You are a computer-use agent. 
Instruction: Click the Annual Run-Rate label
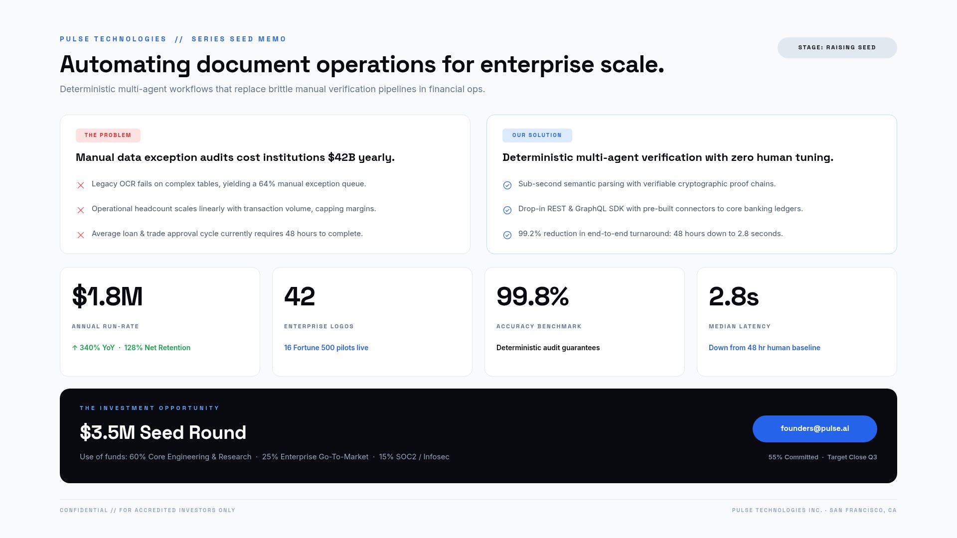[105, 326]
